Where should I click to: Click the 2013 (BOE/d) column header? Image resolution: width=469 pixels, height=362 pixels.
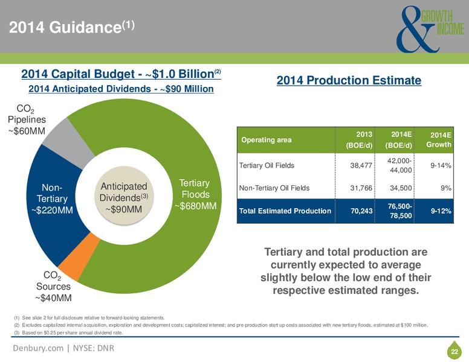click(x=359, y=140)
